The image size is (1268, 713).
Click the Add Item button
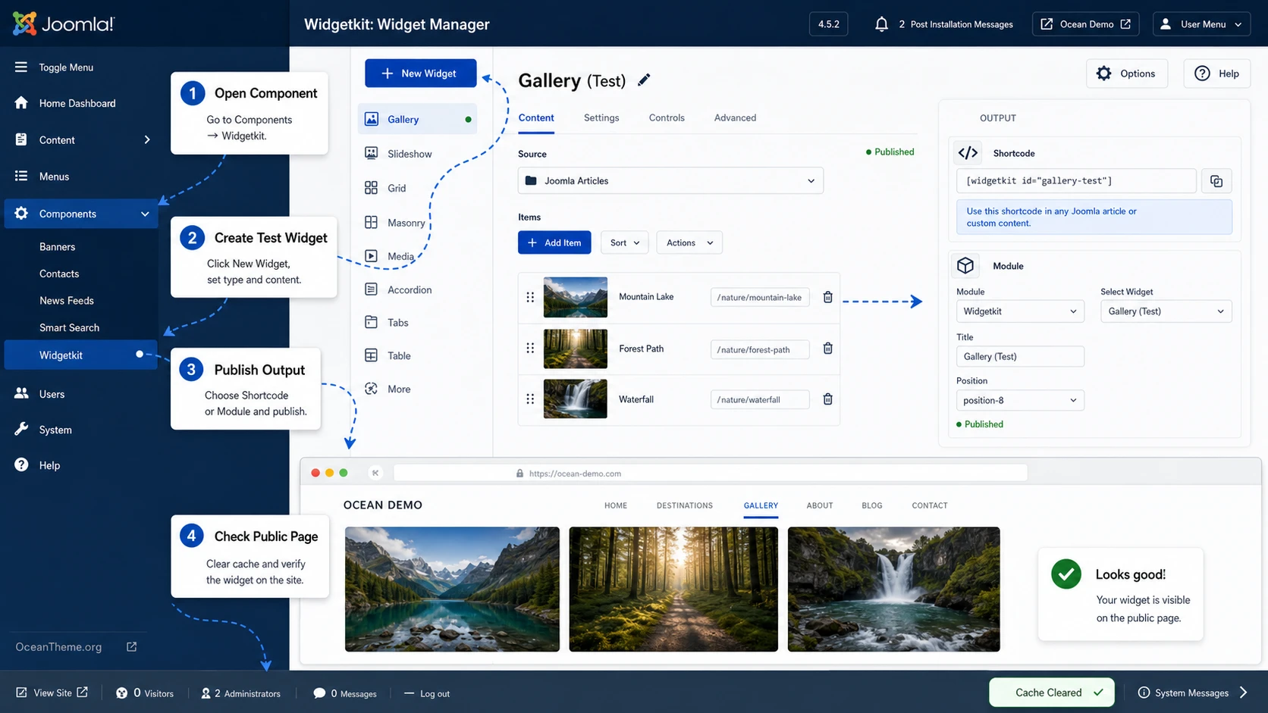tap(554, 242)
